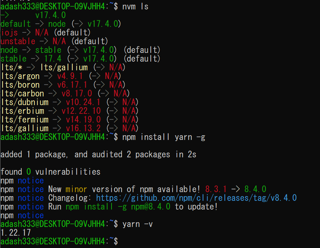Screen dimensions: 320x248
Task: Click the new npm version 8.4.0 text
Action: coord(255,189)
